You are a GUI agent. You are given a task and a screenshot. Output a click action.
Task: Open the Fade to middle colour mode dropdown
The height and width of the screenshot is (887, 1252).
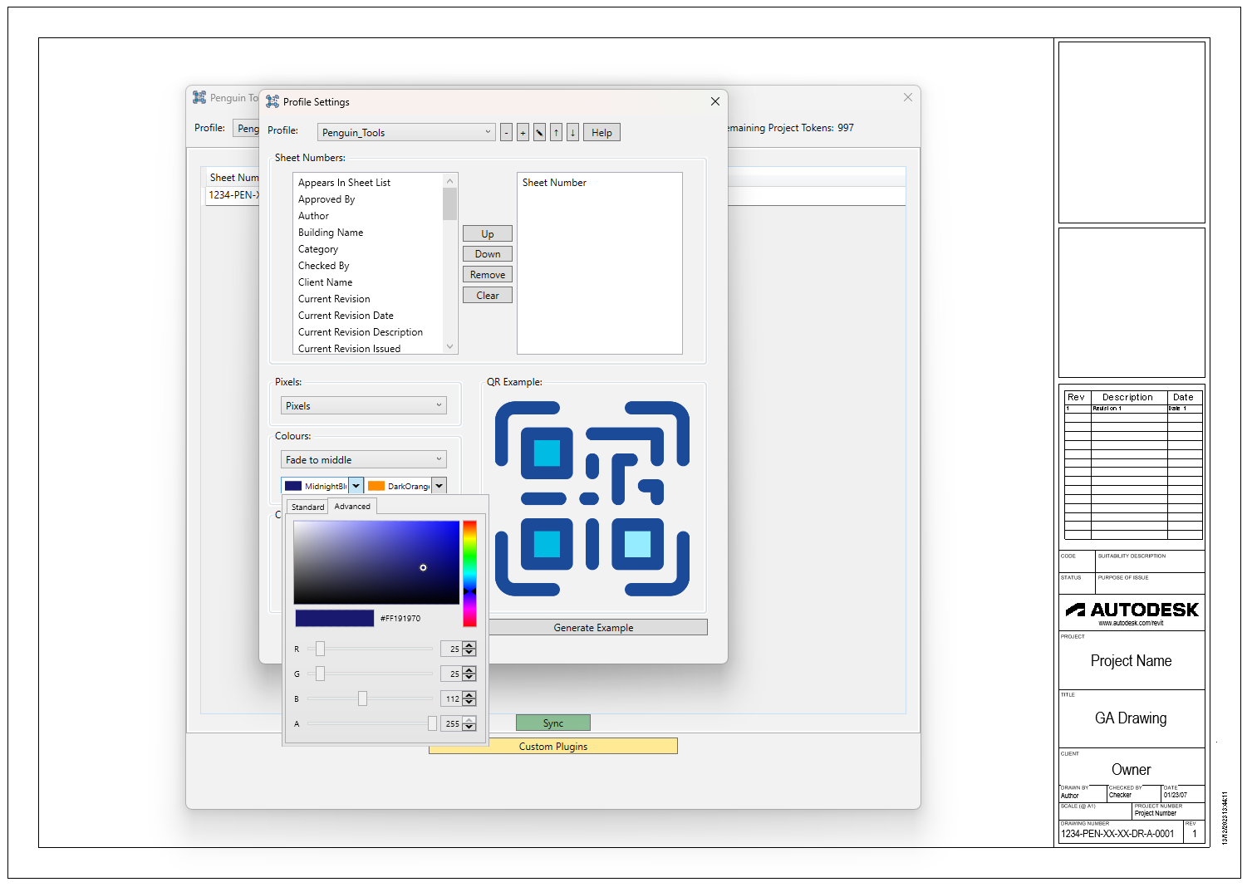(x=364, y=460)
